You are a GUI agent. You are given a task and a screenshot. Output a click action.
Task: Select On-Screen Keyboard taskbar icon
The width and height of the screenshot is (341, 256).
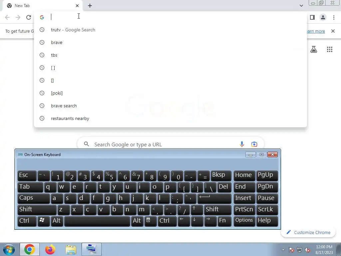(92, 249)
